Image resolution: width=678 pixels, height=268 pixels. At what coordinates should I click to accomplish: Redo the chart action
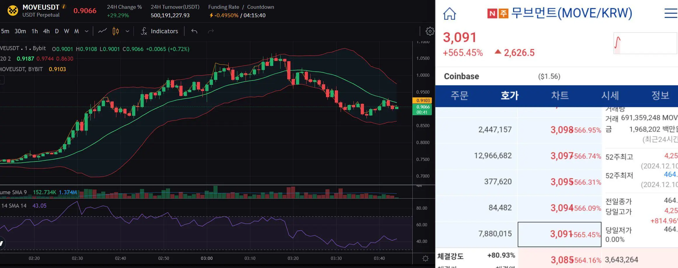tap(211, 31)
